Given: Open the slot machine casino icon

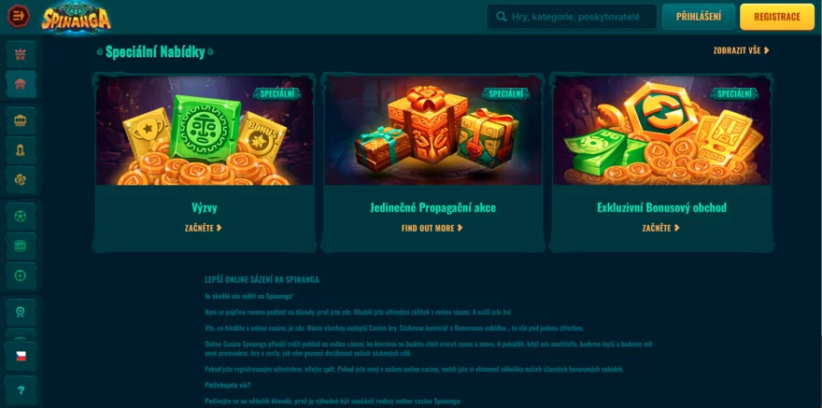Looking at the screenshot, I should click(x=21, y=120).
